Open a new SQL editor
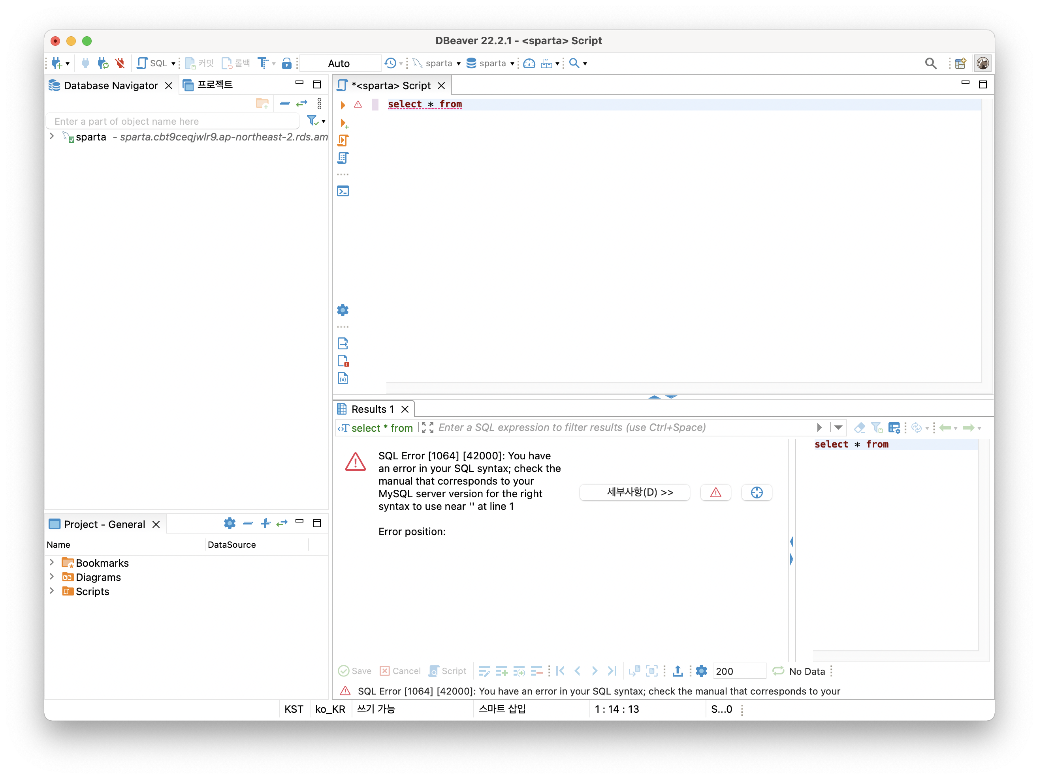The image size is (1039, 779). click(x=151, y=64)
